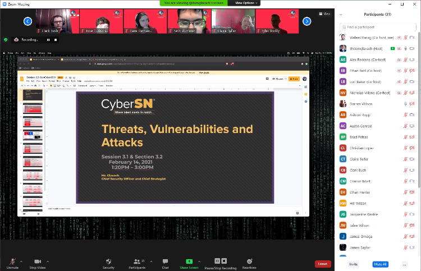Click the red Leave button

pyautogui.click(x=323, y=264)
